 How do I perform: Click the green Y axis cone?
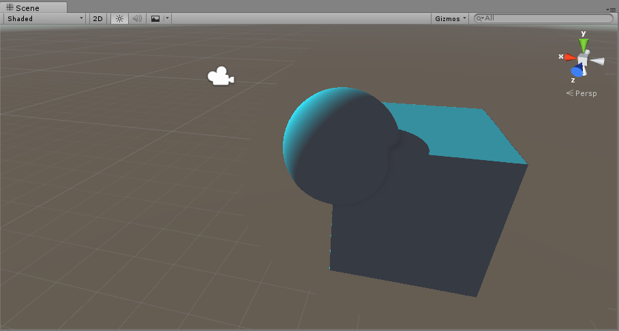pyautogui.click(x=584, y=44)
